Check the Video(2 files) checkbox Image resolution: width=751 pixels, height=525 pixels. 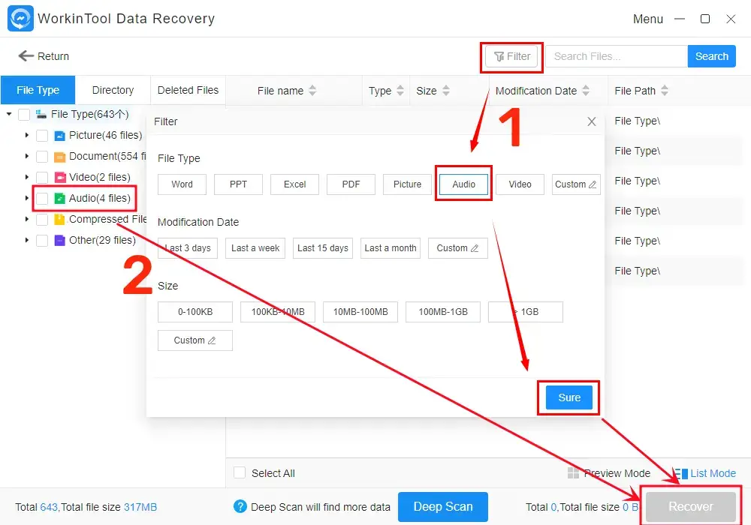(x=42, y=178)
